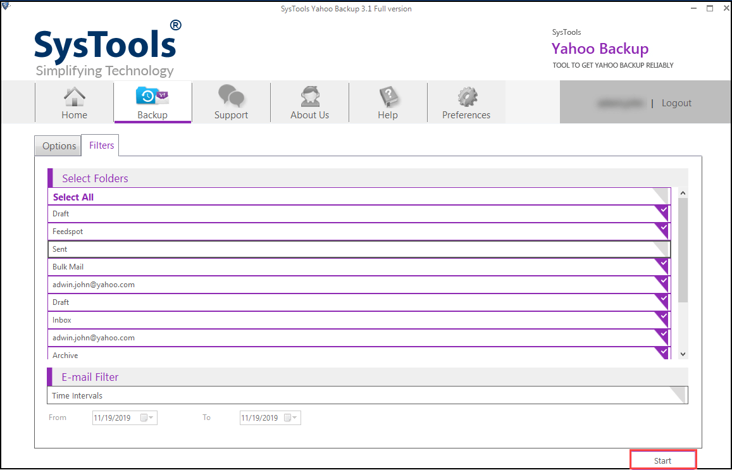Image resolution: width=732 pixels, height=470 pixels.
Task: Uncheck the Inbox folder
Action: (x=662, y=319)
